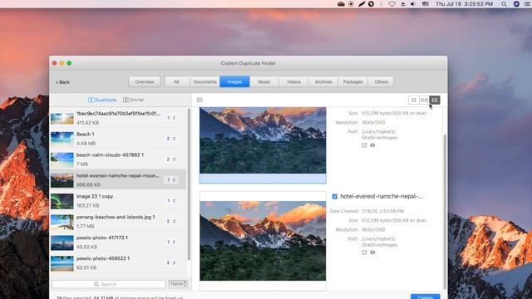
Task: Select the beach-calm-clouds-457882 1 row
Action: 118,159
